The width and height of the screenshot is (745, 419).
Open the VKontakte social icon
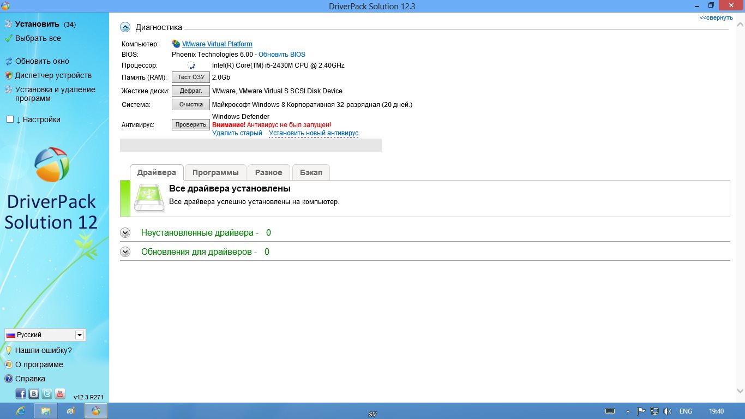34,394
